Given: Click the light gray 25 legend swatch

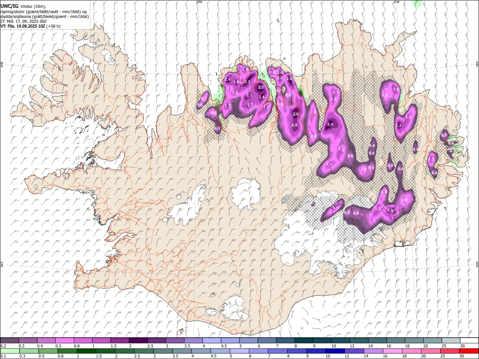Looking at the screenshot, I should (451, 340).
